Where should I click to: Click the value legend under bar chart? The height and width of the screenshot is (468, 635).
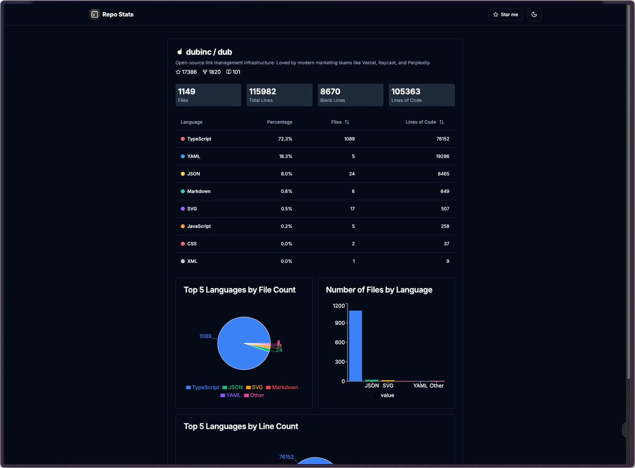pyautogui.click(x=384, y=396)
